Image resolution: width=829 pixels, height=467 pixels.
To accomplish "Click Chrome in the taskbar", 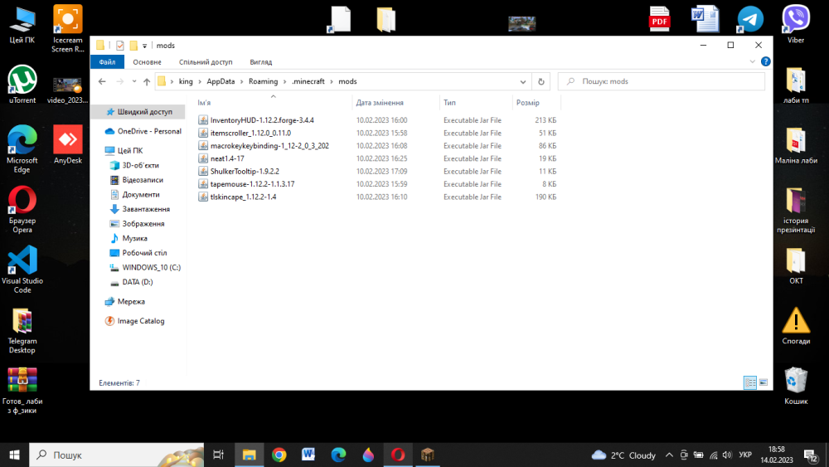I will [279, 455].
